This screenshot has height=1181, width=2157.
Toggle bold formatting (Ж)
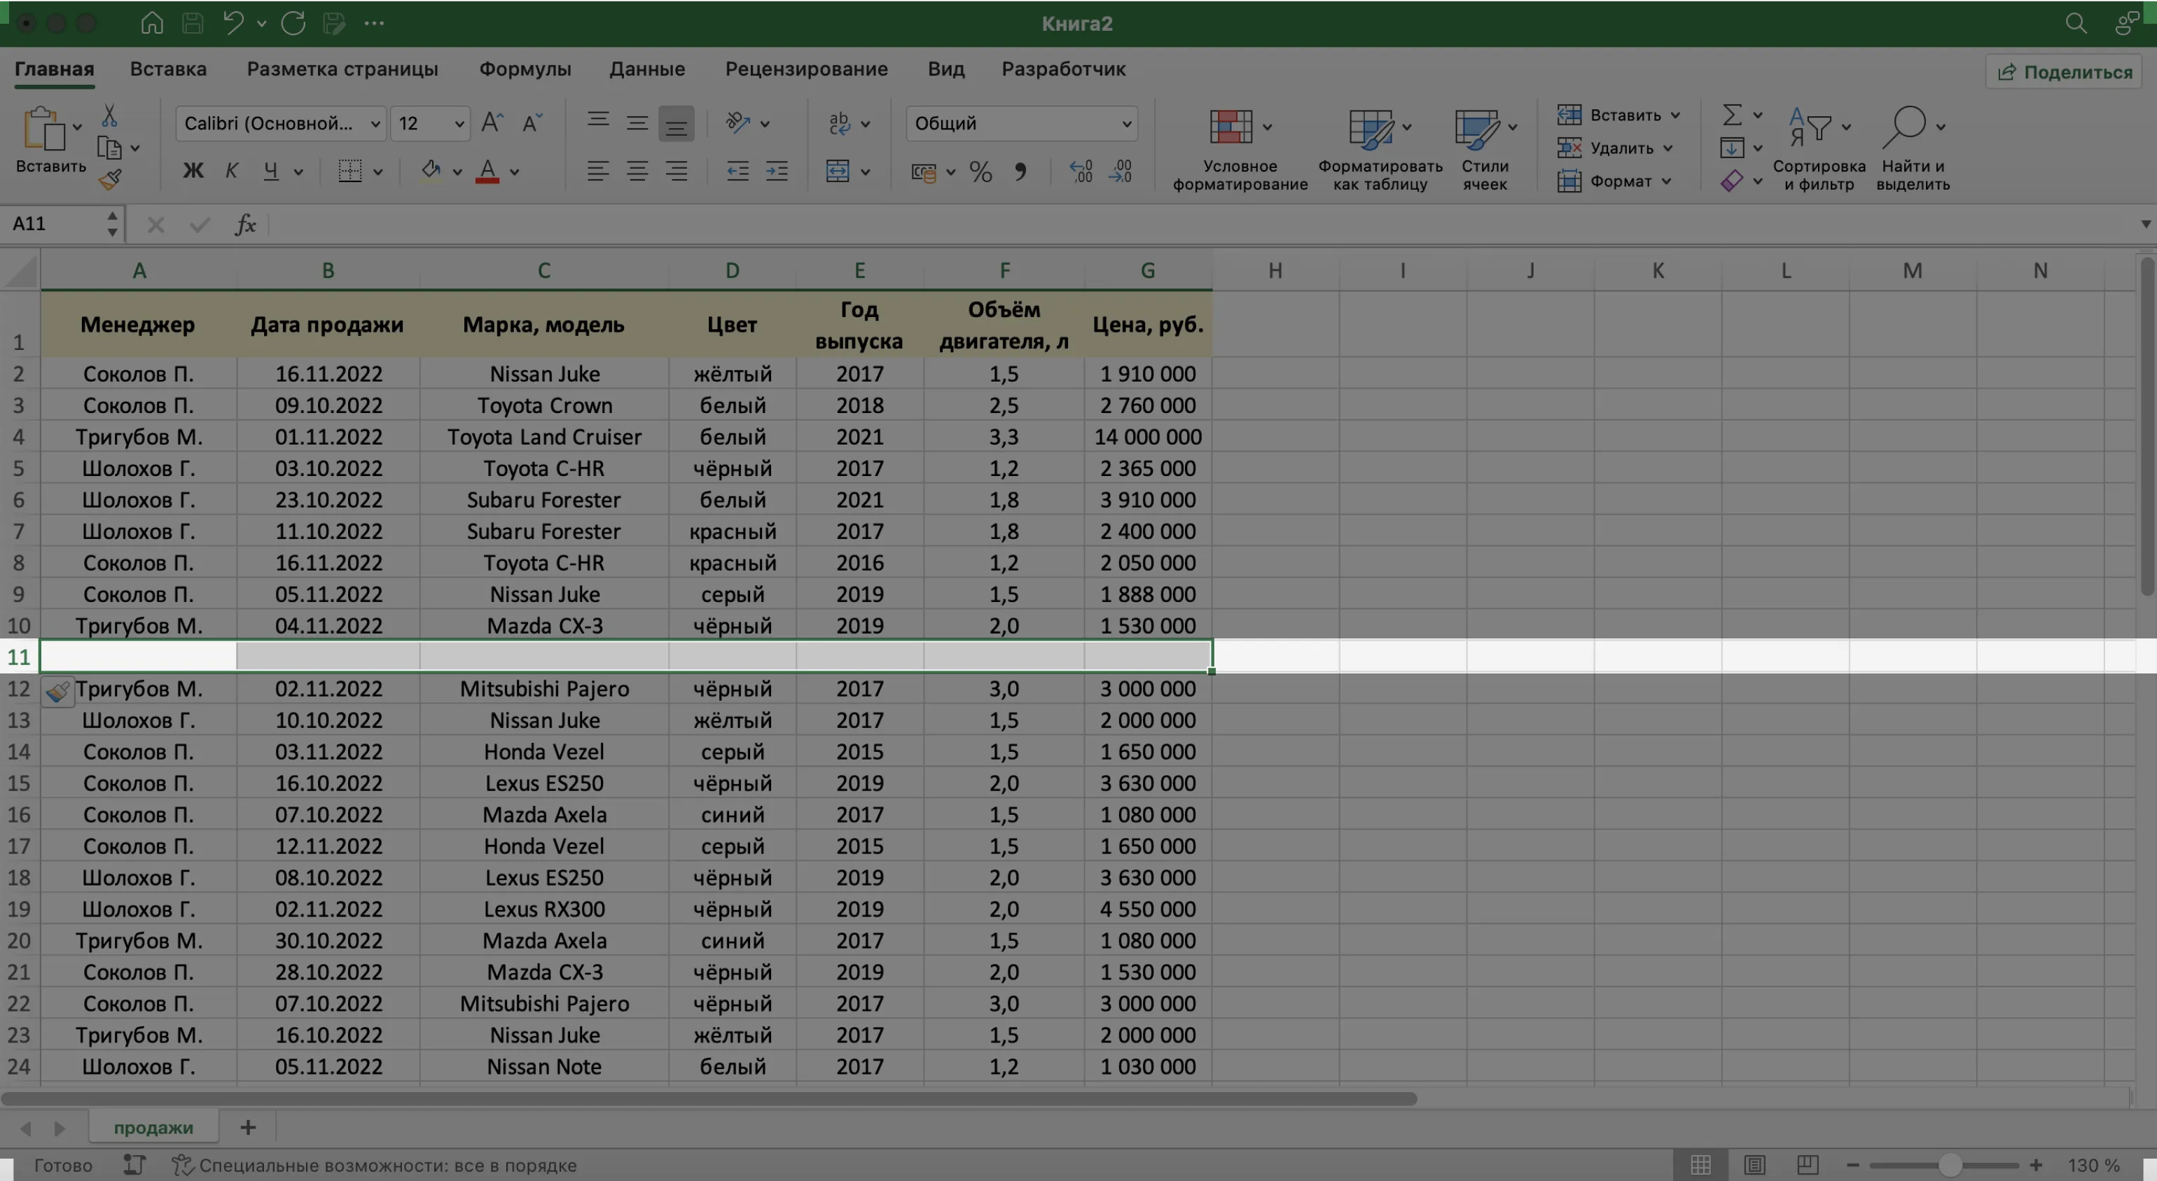coord(193,172)
